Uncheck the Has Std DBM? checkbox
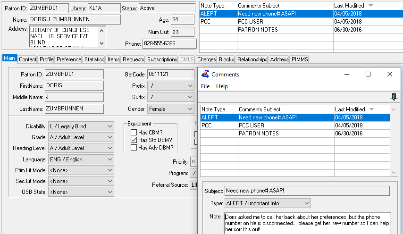The height and width of the screenshot is (234, 403). 134,140
